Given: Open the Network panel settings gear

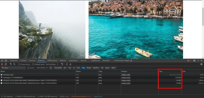Looking at the screenshot, I should 201,64.
